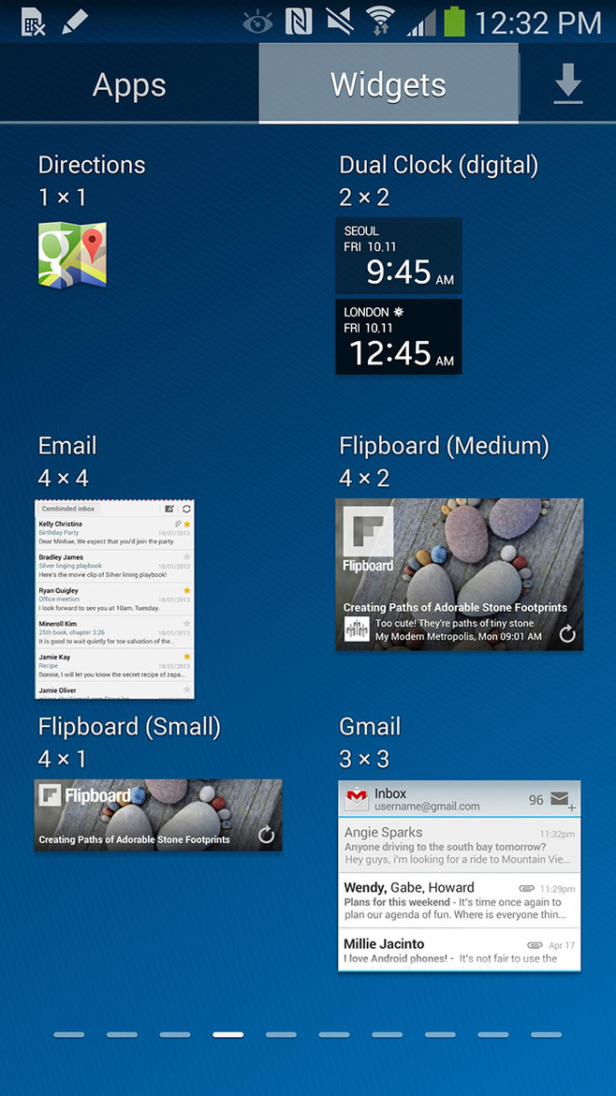This screenshot has width=616, height=1096.
Task: Tap the signal strength bars icon
Action: click(421, 23)
